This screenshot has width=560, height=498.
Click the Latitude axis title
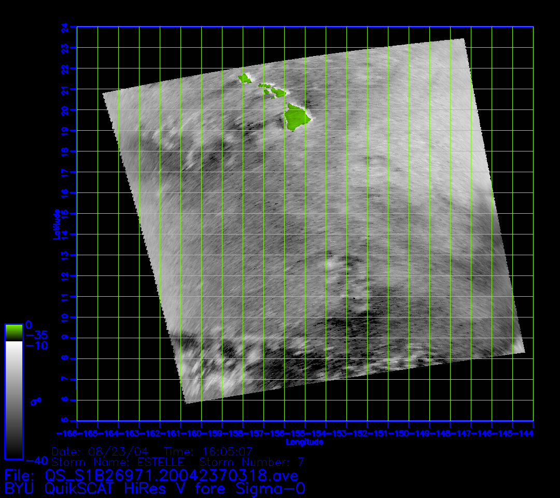coord(55,224)
